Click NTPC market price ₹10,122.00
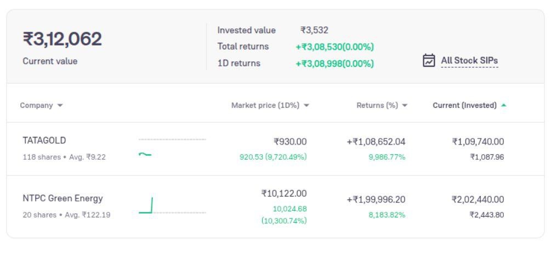 [284, 193]
